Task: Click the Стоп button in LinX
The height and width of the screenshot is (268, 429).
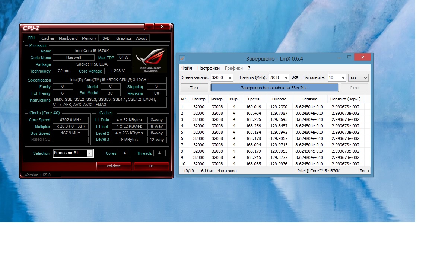Action: (354, 88)
